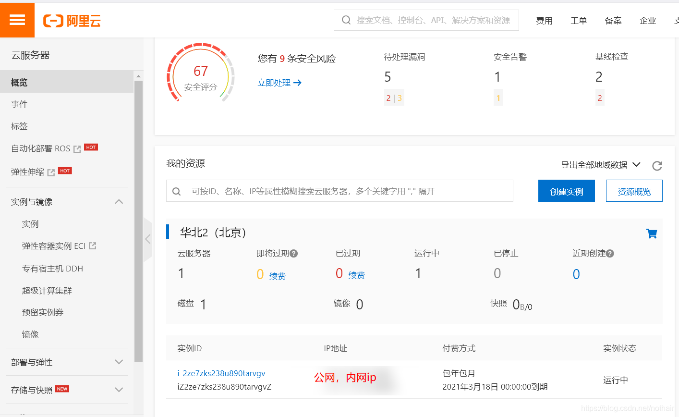
Task: Click the top search documentation input field
Action: [x=426, y=20]
